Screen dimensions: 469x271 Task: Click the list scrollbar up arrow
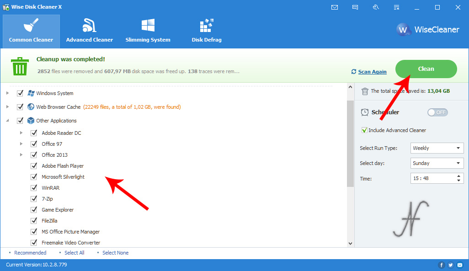tap(350, 87)
